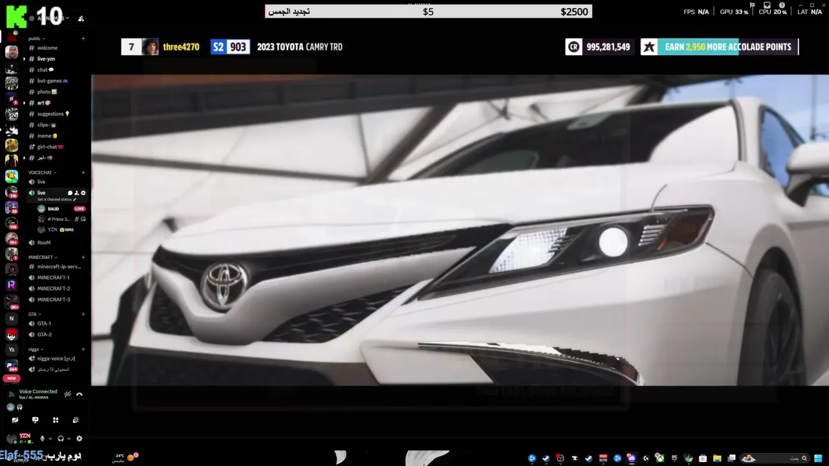Open the live-yzn text channel

coord(46,59)
